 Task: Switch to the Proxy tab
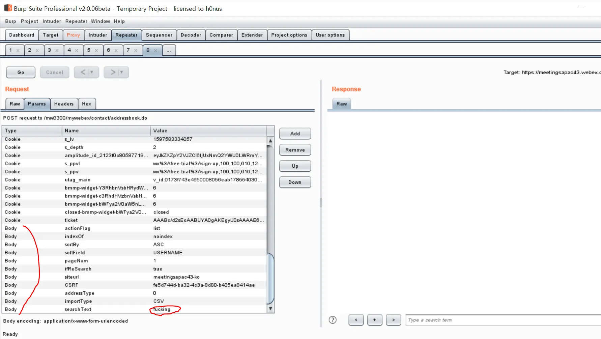point(73,35)
